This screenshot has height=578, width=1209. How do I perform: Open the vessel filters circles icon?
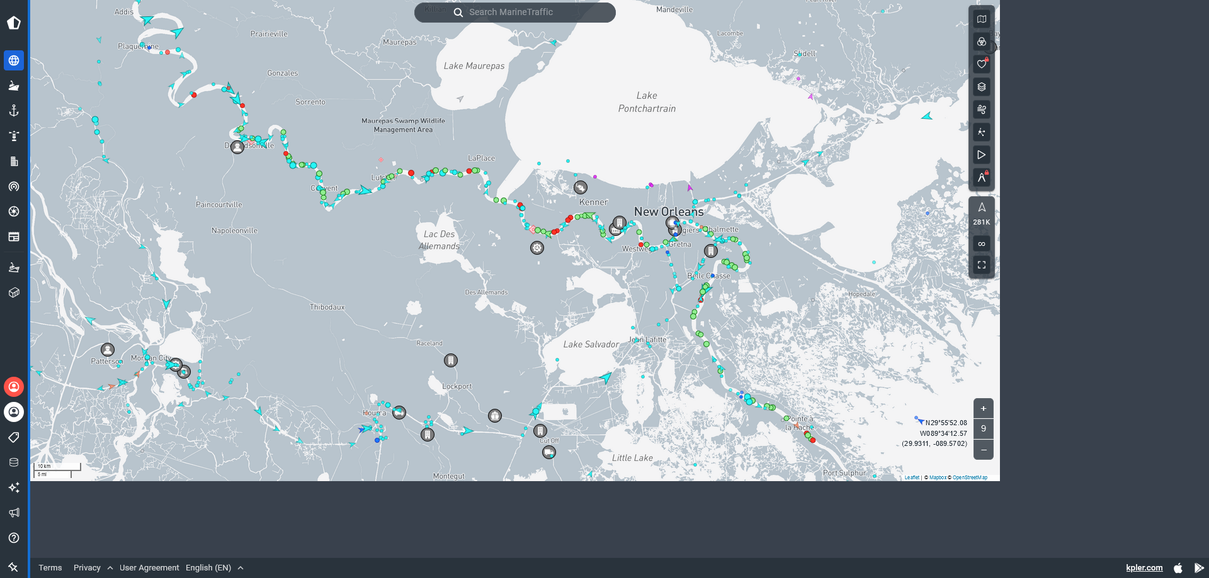pos(982,42)
